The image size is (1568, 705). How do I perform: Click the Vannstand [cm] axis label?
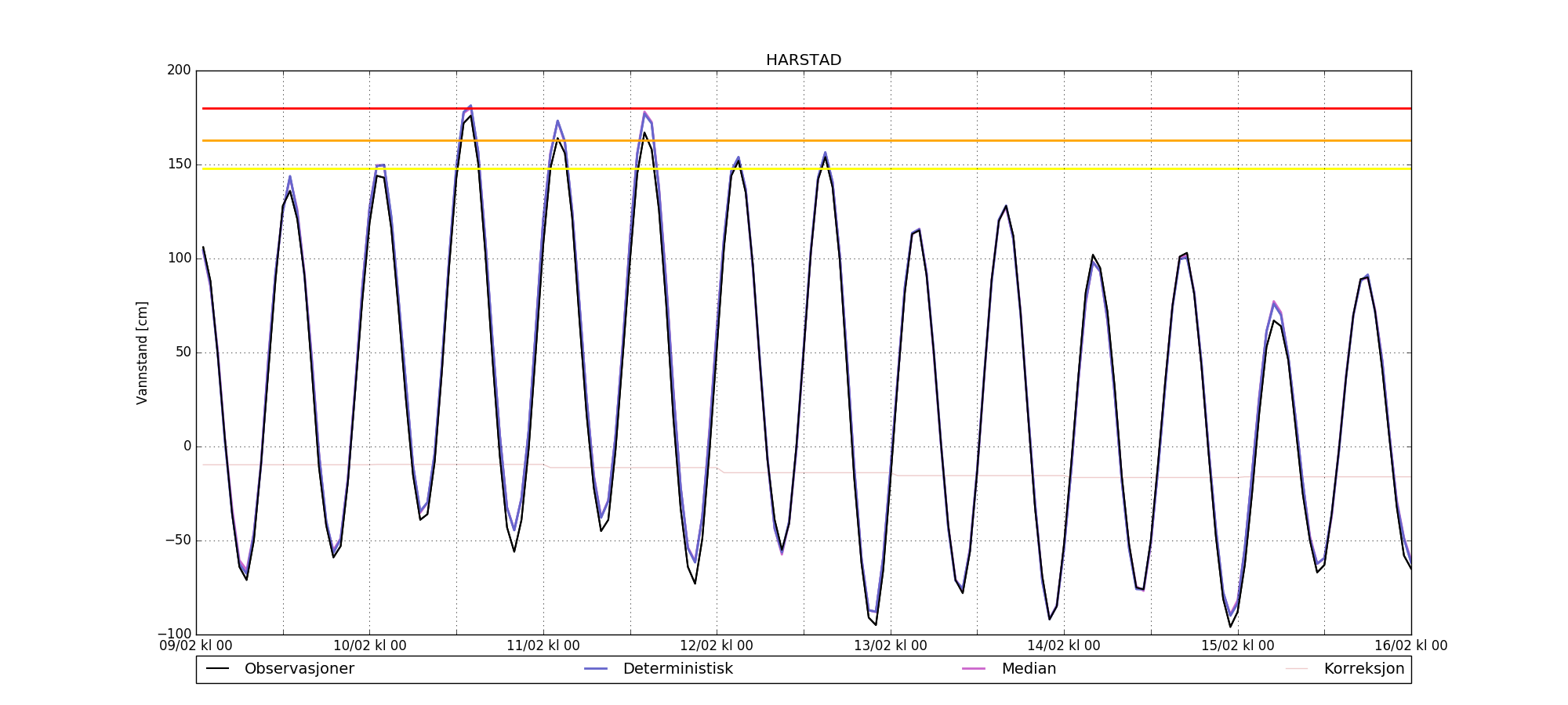click(x=142, y=352)
